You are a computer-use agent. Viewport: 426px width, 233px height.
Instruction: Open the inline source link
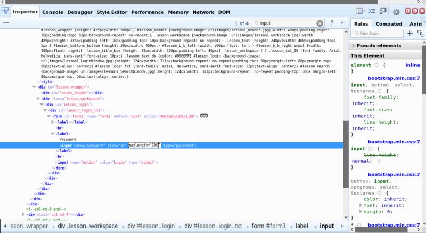click(412, 65)
